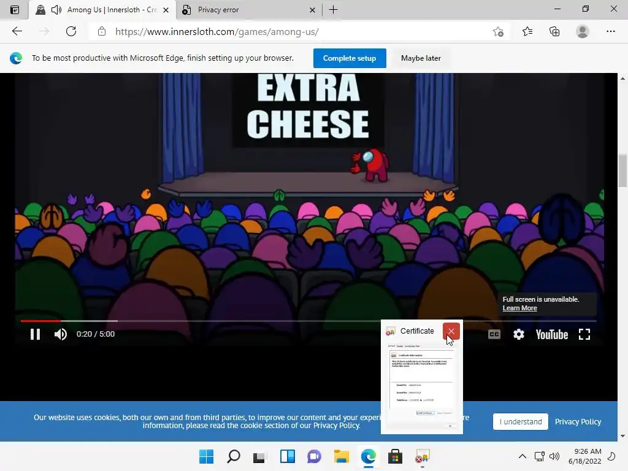The image size is (628, 471).
Task: Open the Widgets panel
Action: point(287,456)
